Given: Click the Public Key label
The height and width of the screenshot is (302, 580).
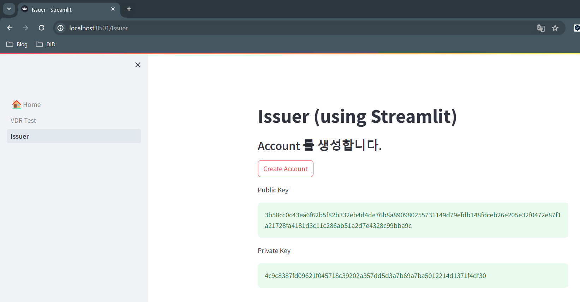Looking at the screenshot, I should click(273, 190).
